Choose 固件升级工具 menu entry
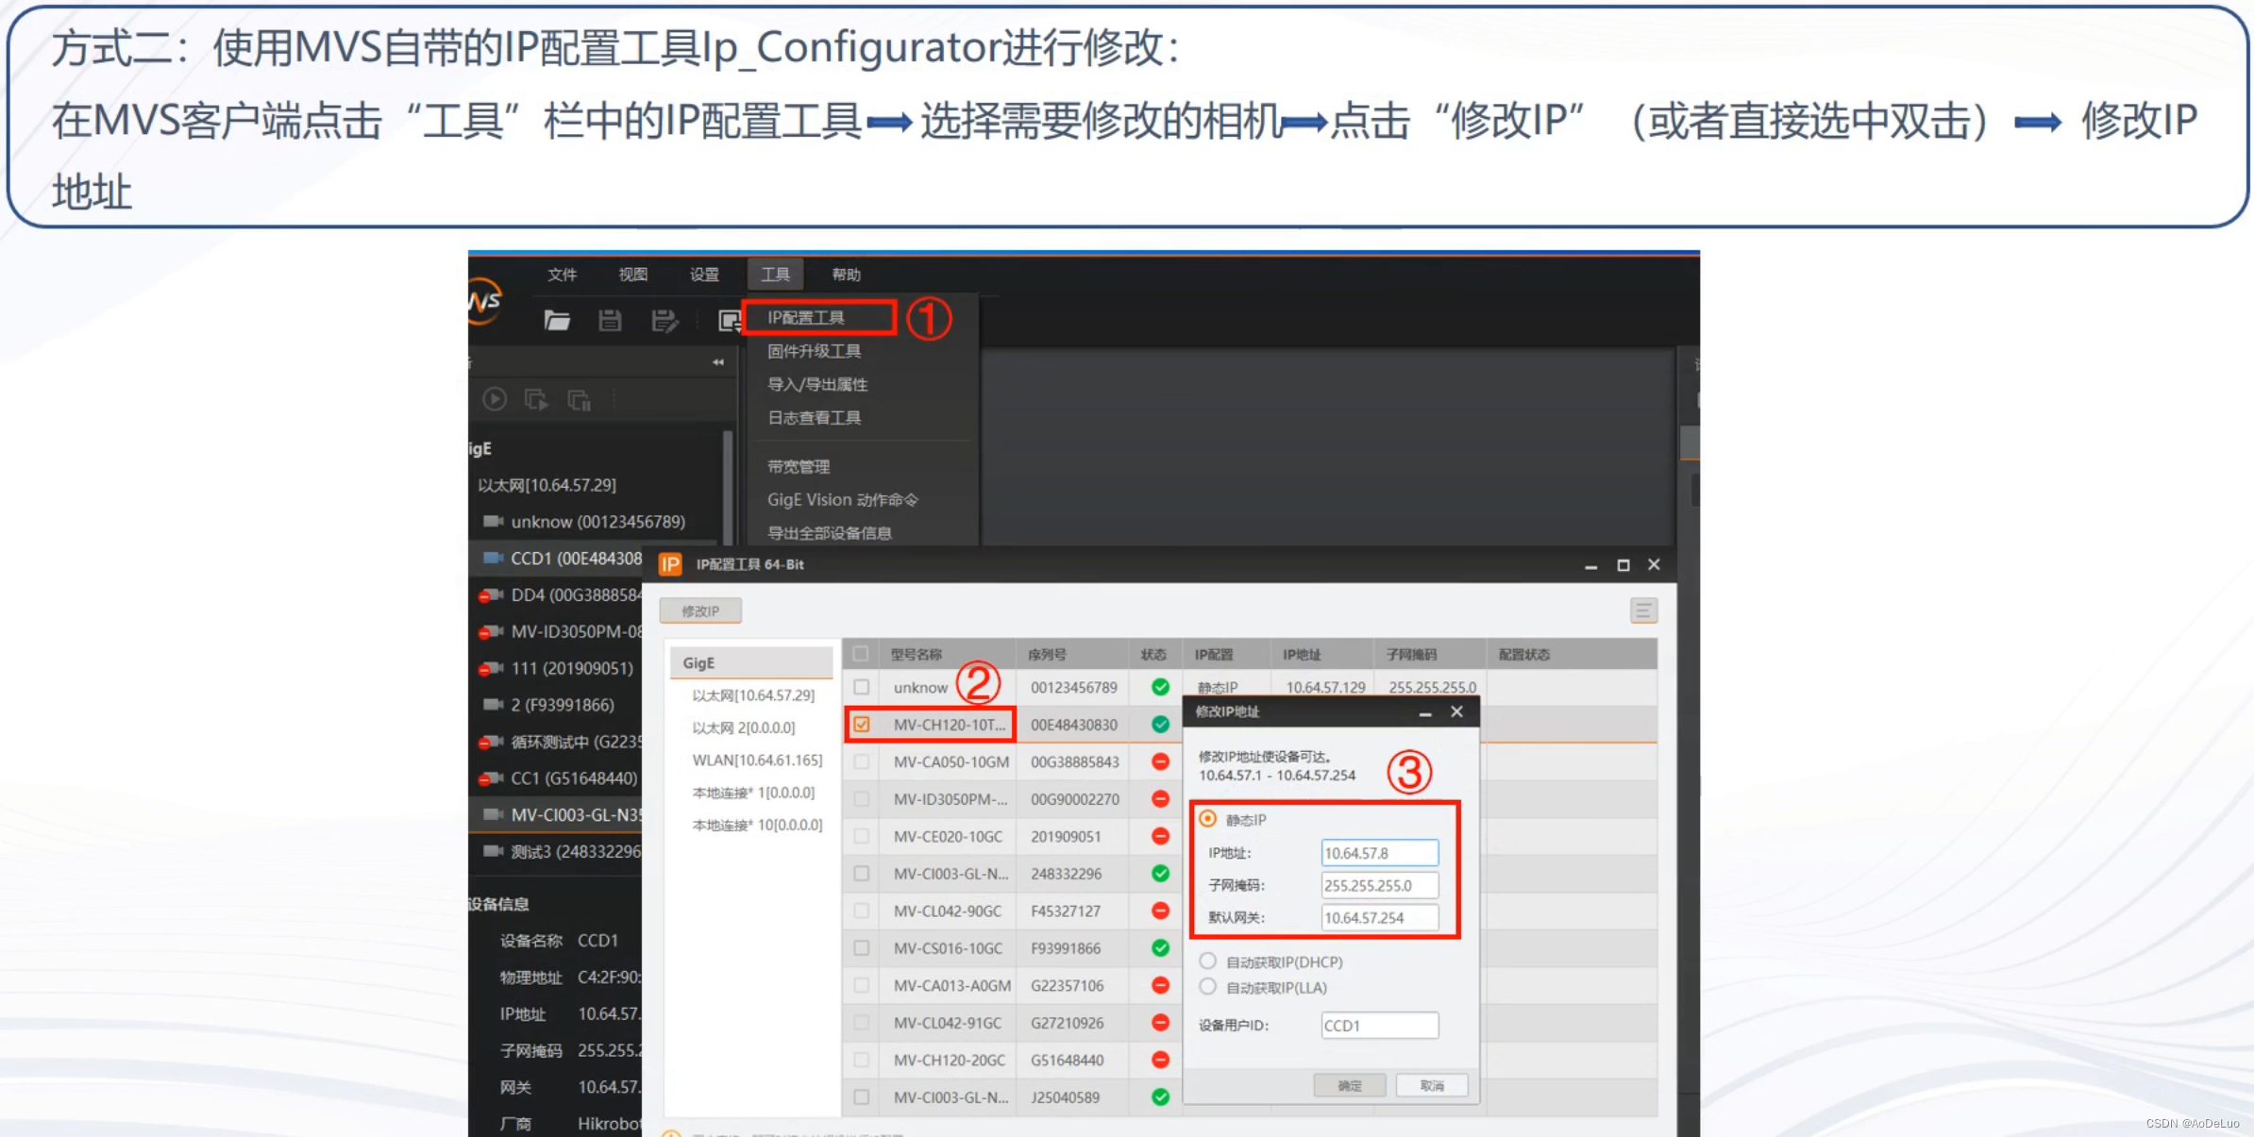Image resolution: width=2254 pixels, height=1137 pixels. (x=814, y=351)
